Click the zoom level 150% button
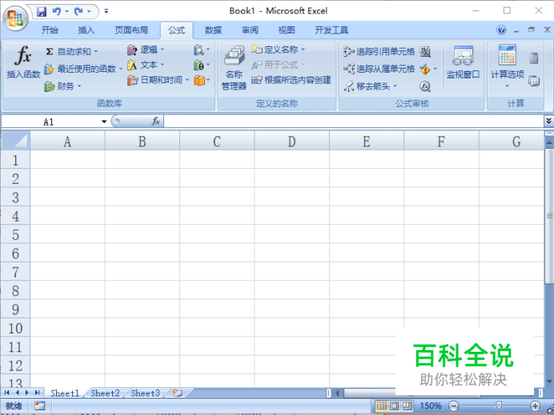The width and height of the screenshot is (554, 415). click(x=431, y=406)
